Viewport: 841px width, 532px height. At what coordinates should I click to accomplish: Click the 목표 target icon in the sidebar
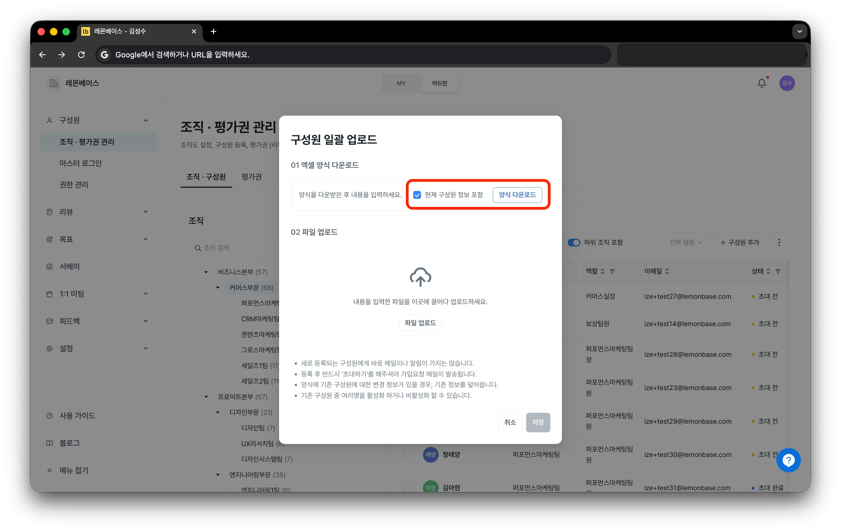coord(50,239)
